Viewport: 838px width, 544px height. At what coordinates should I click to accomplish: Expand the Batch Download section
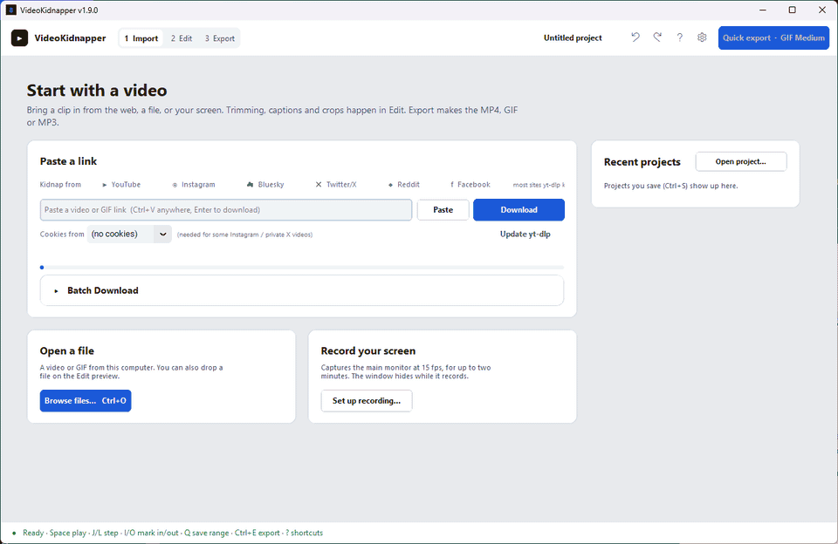302,290
